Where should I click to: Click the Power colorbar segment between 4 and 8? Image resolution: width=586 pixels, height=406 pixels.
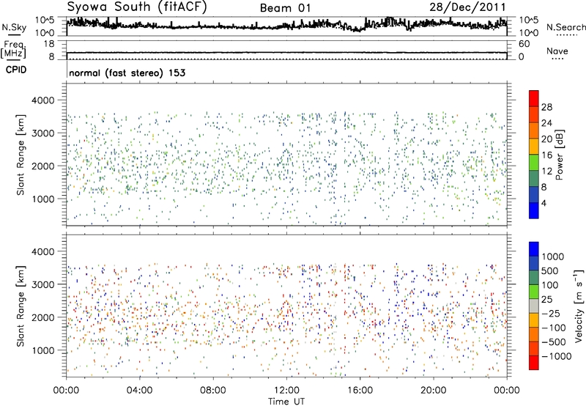[x=534, y=195]
